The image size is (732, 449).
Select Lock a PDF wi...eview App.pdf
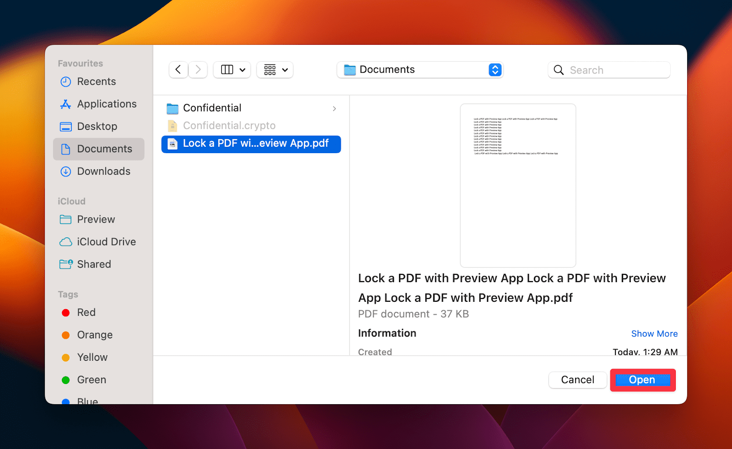[x=251, y=144]
